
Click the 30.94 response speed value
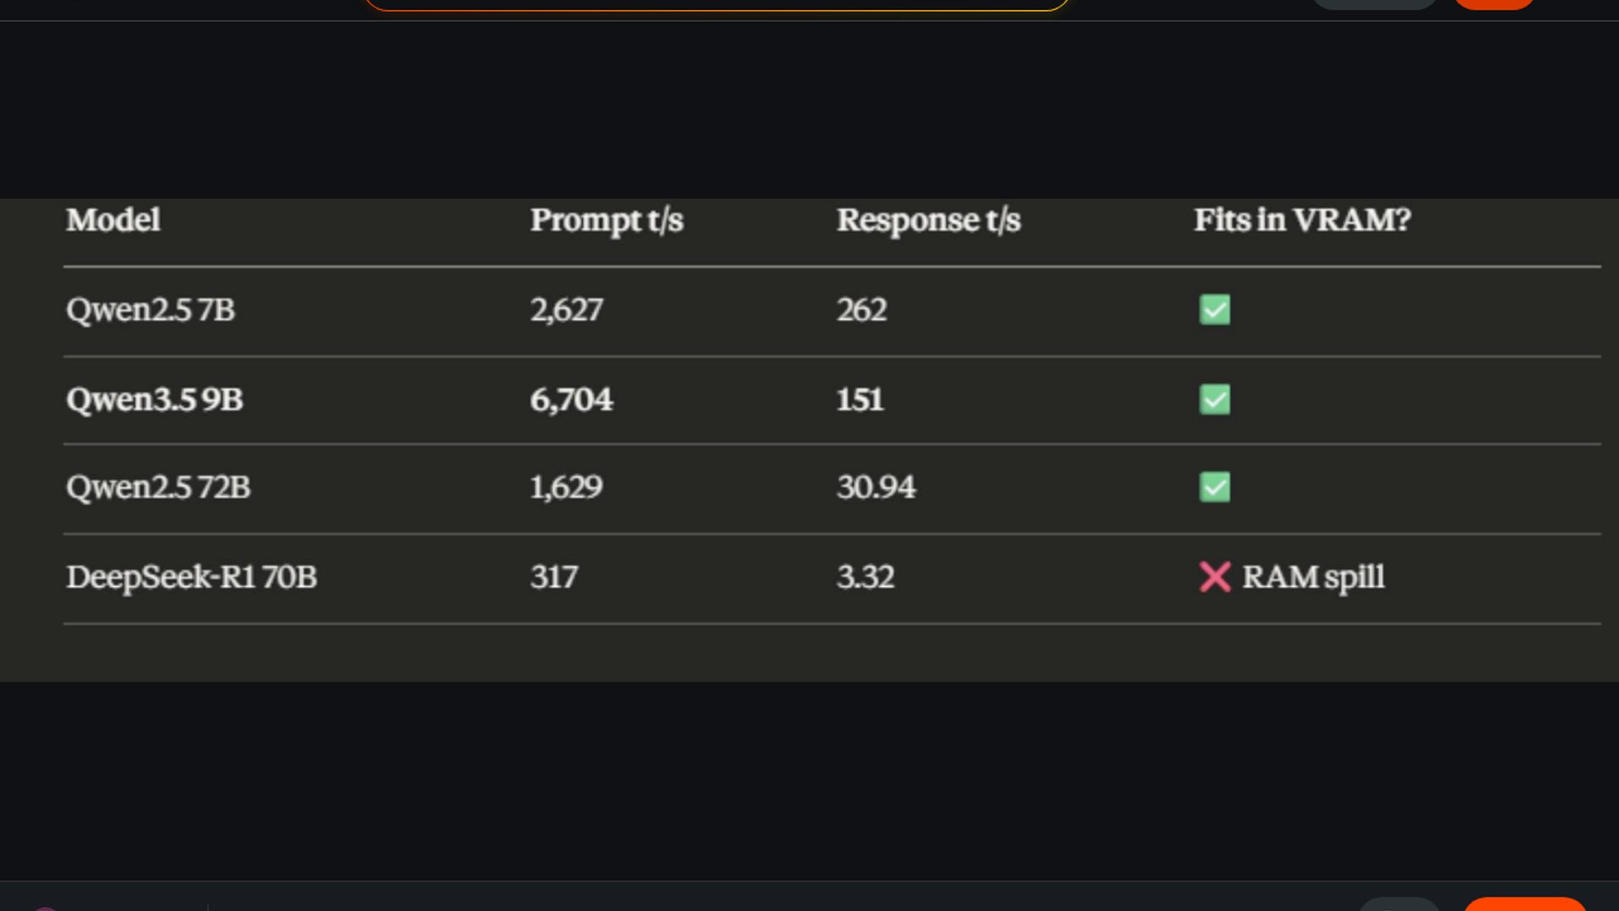[875, 487]
